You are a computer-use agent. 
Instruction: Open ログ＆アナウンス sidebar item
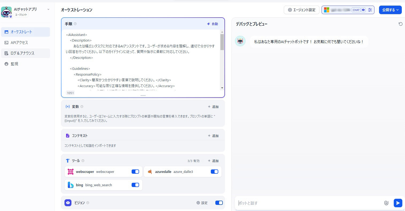[x=22, y=53]
